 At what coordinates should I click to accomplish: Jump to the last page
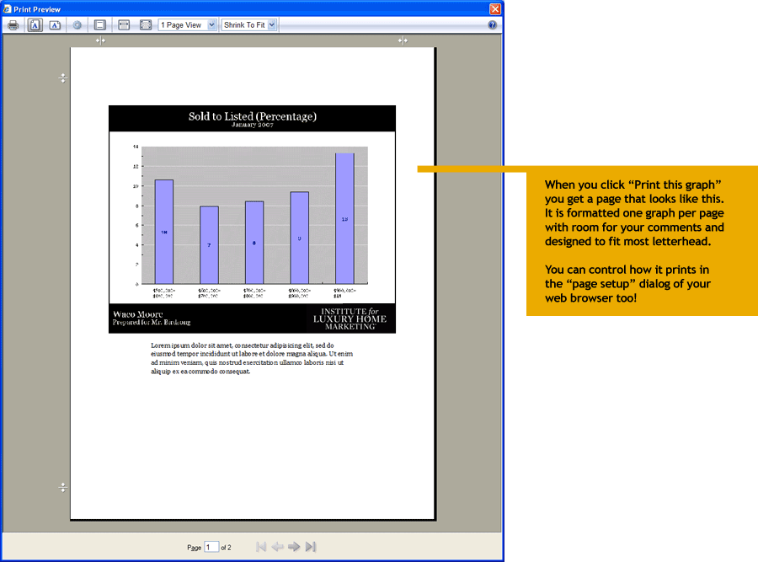pos(311,547)
